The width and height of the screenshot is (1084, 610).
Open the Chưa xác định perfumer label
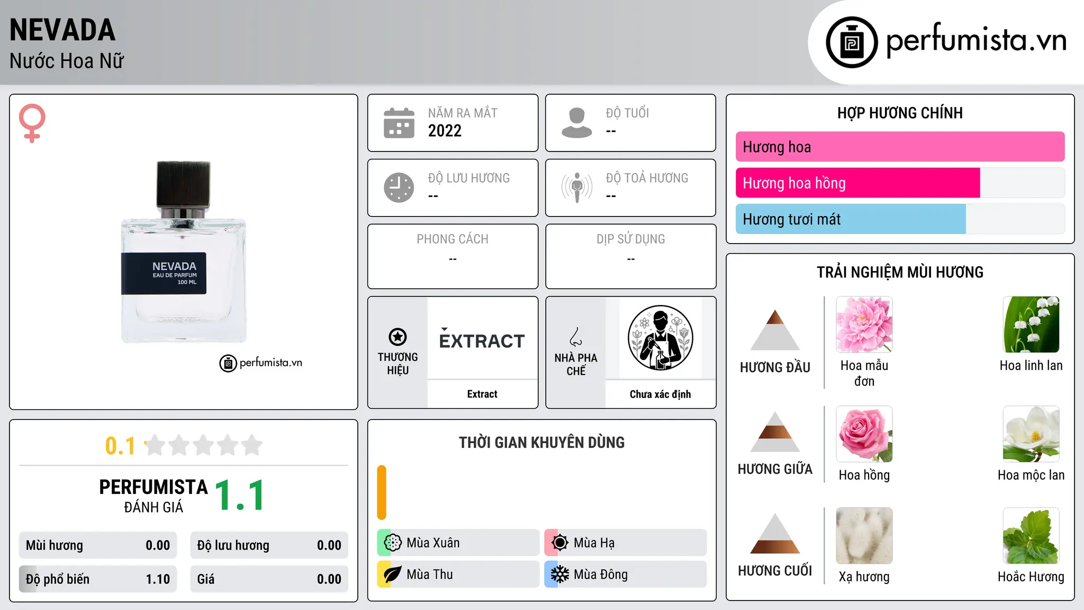[660, 394]
